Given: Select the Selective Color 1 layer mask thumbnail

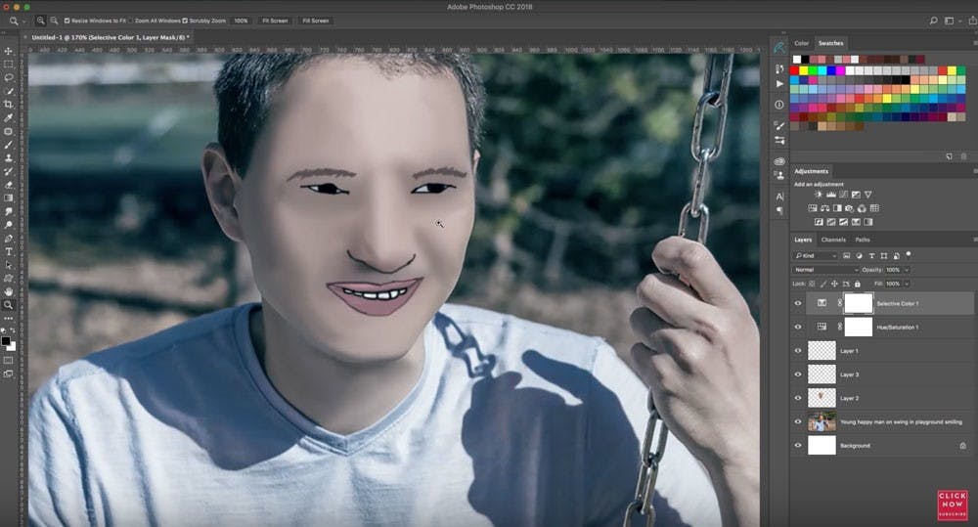Looking at the screenshot, I should [859, 303].
